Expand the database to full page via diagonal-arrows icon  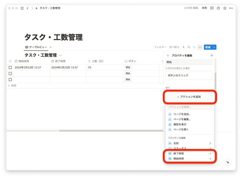tap(195, 47)
